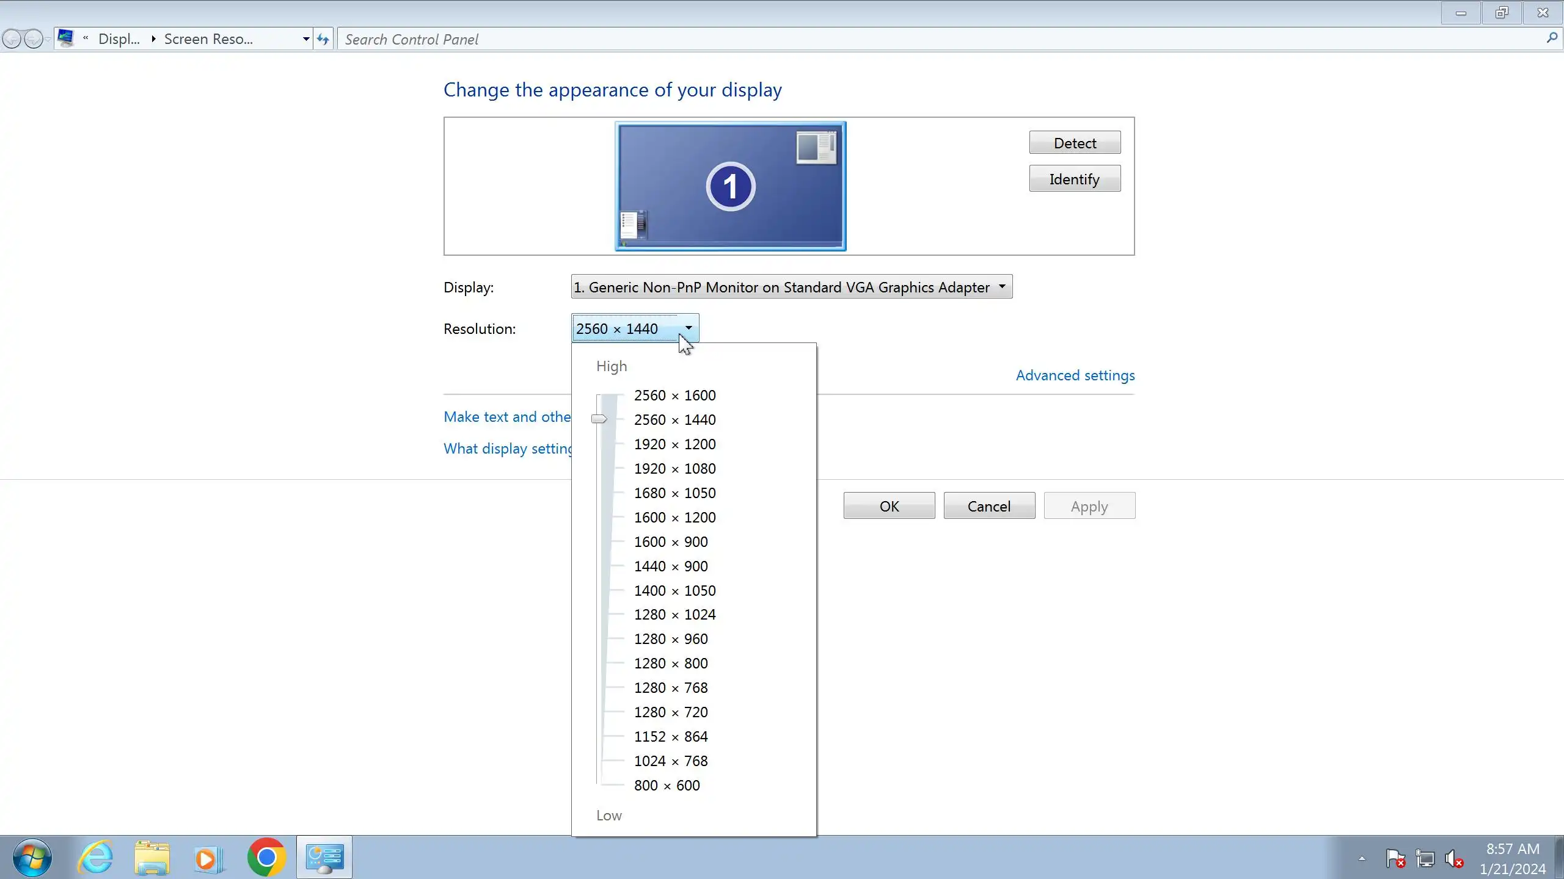Select the 1920 × 1080 resolution option
The height and width of the screenshot is (879, 1564).
pos(674,468)
